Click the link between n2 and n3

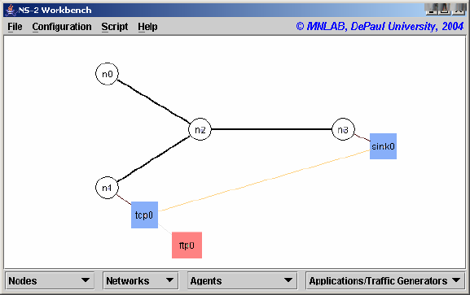(x=271, y=129)
